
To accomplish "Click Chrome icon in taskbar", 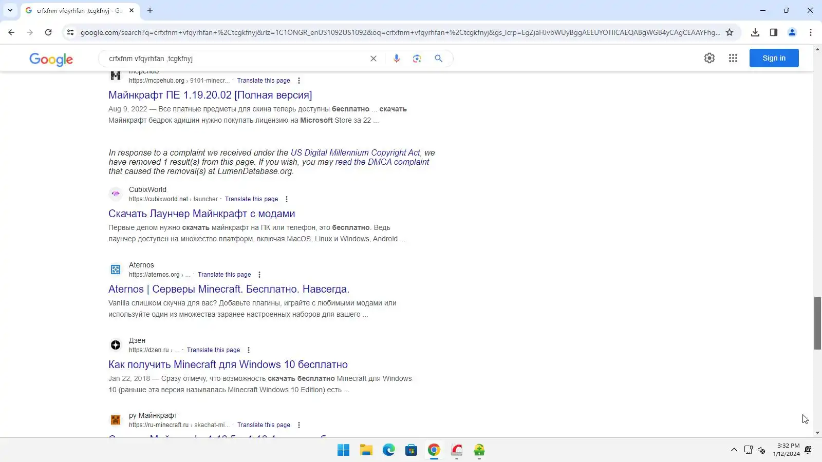I will click(434, 450).
